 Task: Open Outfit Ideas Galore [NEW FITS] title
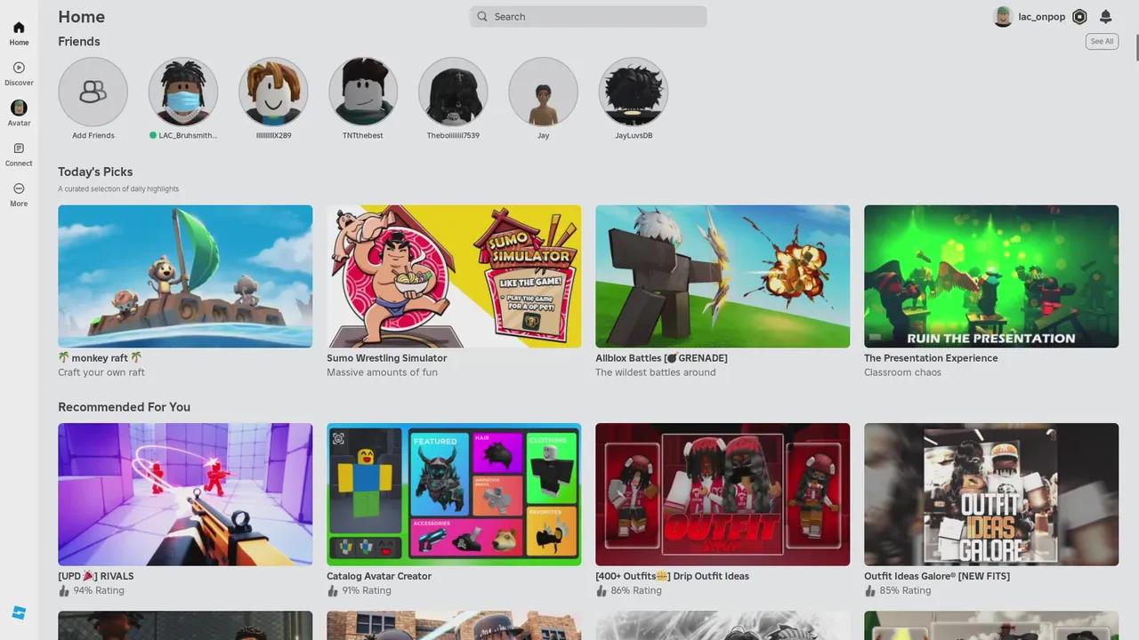(937, 576)
